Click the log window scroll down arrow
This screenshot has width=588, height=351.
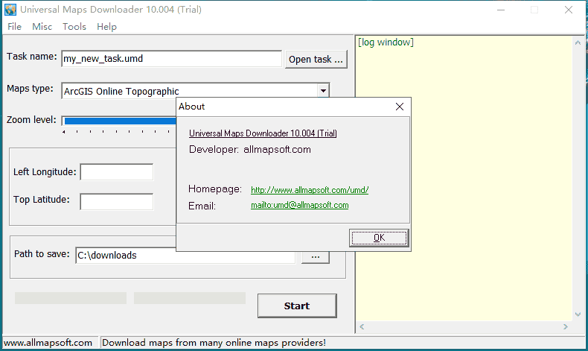[x=577, y=315]
